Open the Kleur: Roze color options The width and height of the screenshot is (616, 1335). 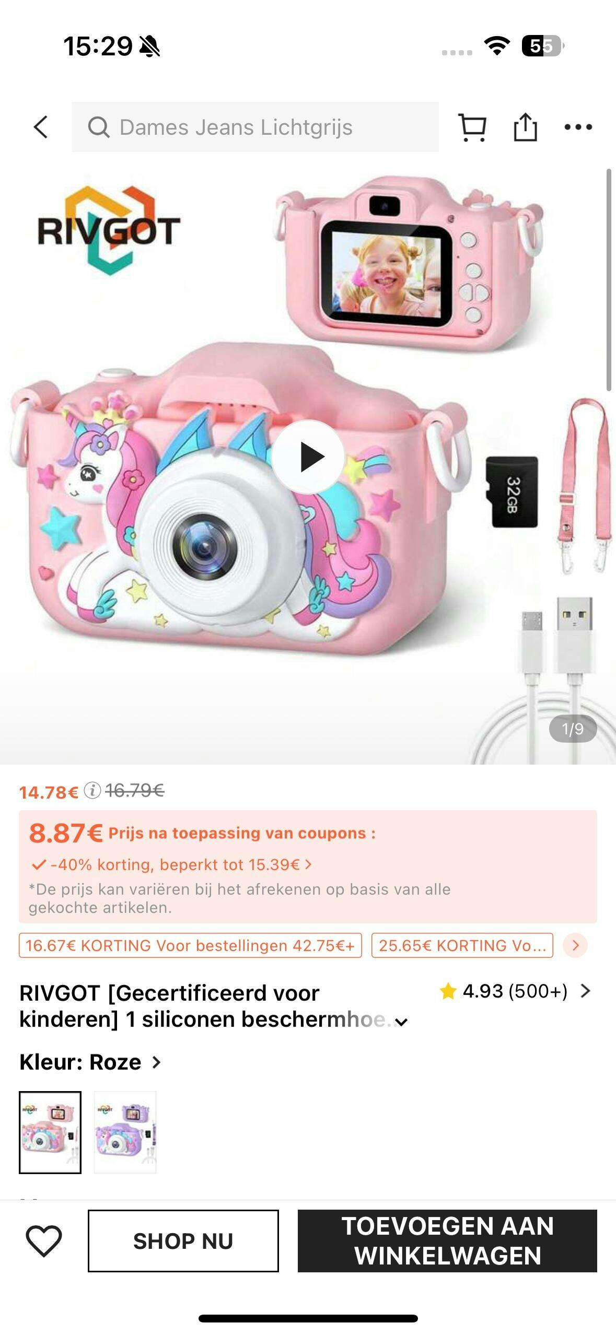coord(90,1062)
